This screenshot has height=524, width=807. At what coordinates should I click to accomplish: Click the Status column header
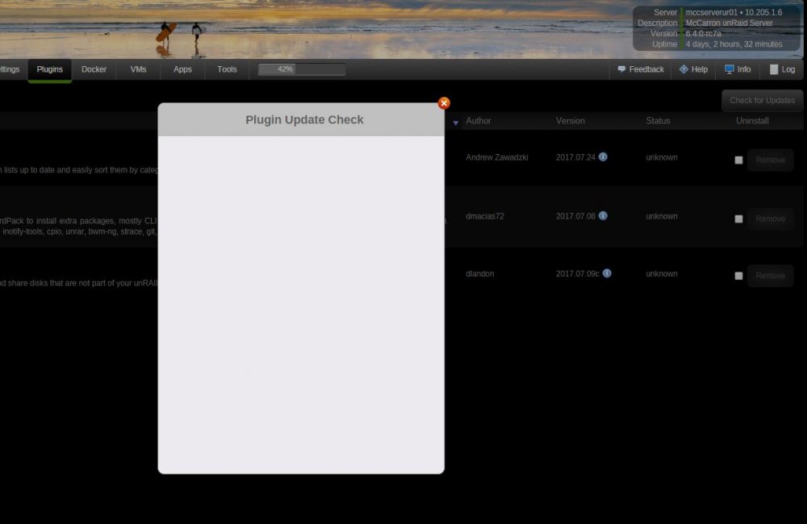[x=658, y=121]
